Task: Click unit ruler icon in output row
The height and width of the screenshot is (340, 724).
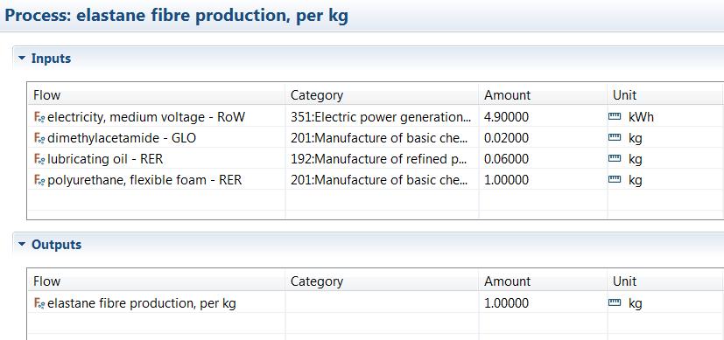Action: click(615, 303)
